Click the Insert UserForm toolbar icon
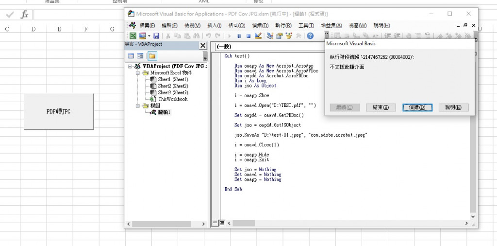The image size is (497, 246). [142, 36]
